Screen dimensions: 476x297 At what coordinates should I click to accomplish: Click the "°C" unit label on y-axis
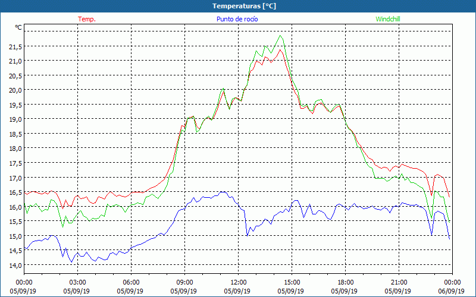[18, 27]
